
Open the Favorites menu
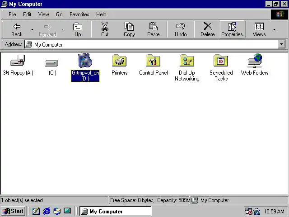[79, 14]
